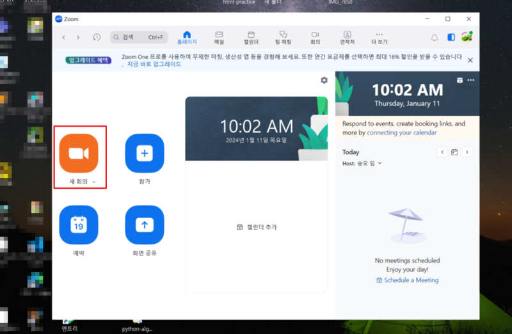
Task: Open the python-alg desktop item
Action: tap(137, 326)
